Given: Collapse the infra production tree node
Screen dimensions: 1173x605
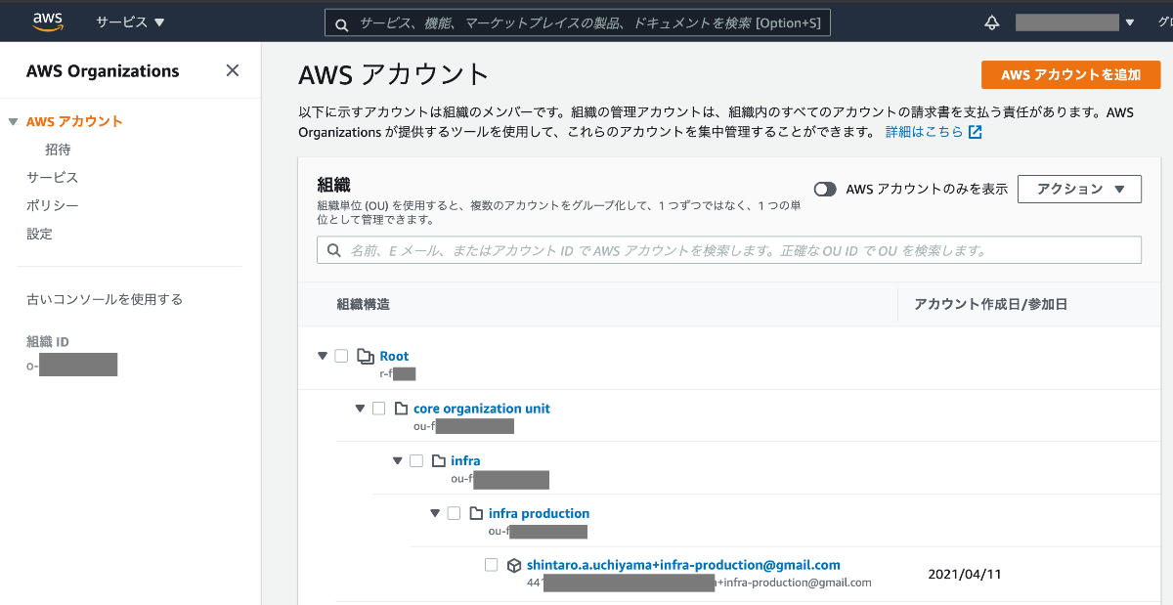Looking at the screenshot, I should click(x=435, y=513).
